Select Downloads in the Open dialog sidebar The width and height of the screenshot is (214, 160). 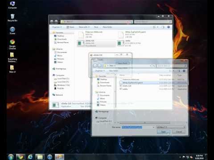click(103, 83)
